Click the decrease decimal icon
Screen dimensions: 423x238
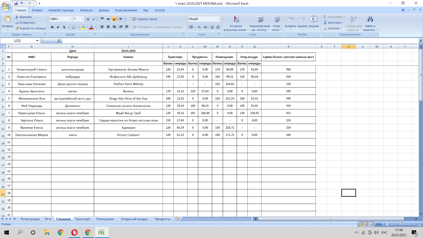point(217,27)
